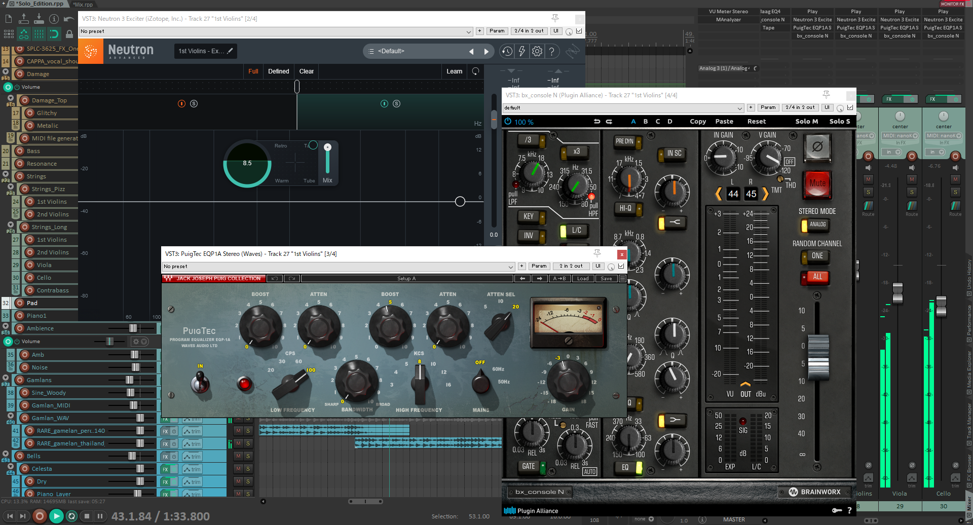973x525 pixels.
Task: Toggle bx_console plugin power icon
Action: click(x=508, y=122)
